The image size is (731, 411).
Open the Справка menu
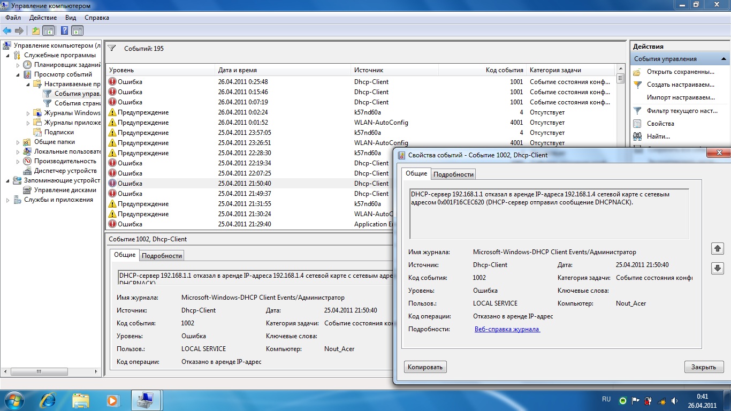[97, 18]
